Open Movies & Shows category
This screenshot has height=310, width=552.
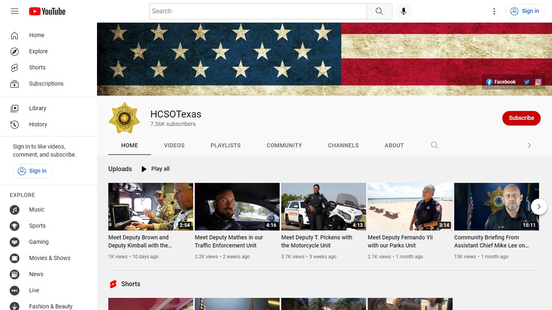[48, 258]
